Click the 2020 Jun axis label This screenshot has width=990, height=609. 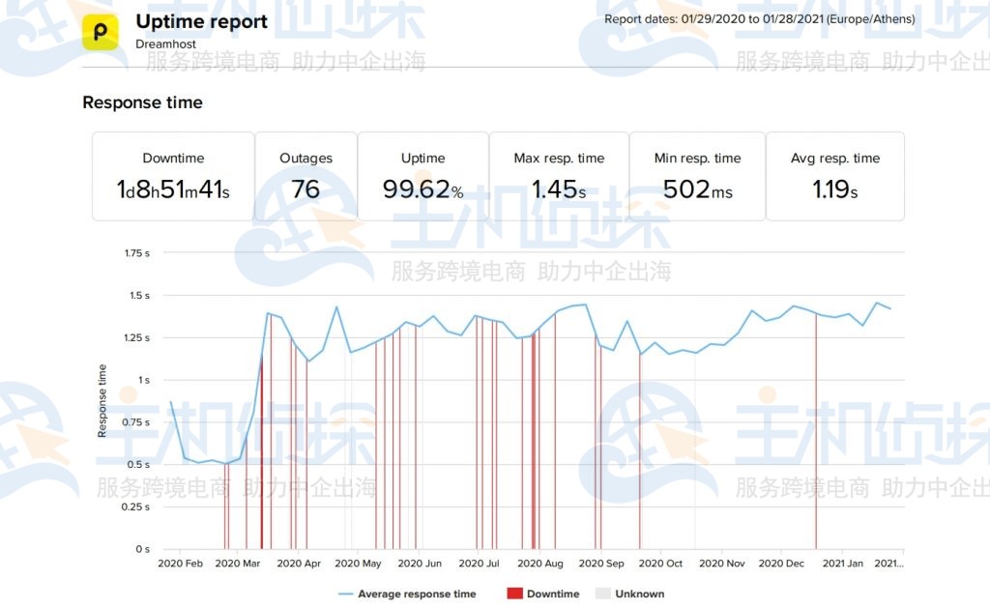pos(420,563)
